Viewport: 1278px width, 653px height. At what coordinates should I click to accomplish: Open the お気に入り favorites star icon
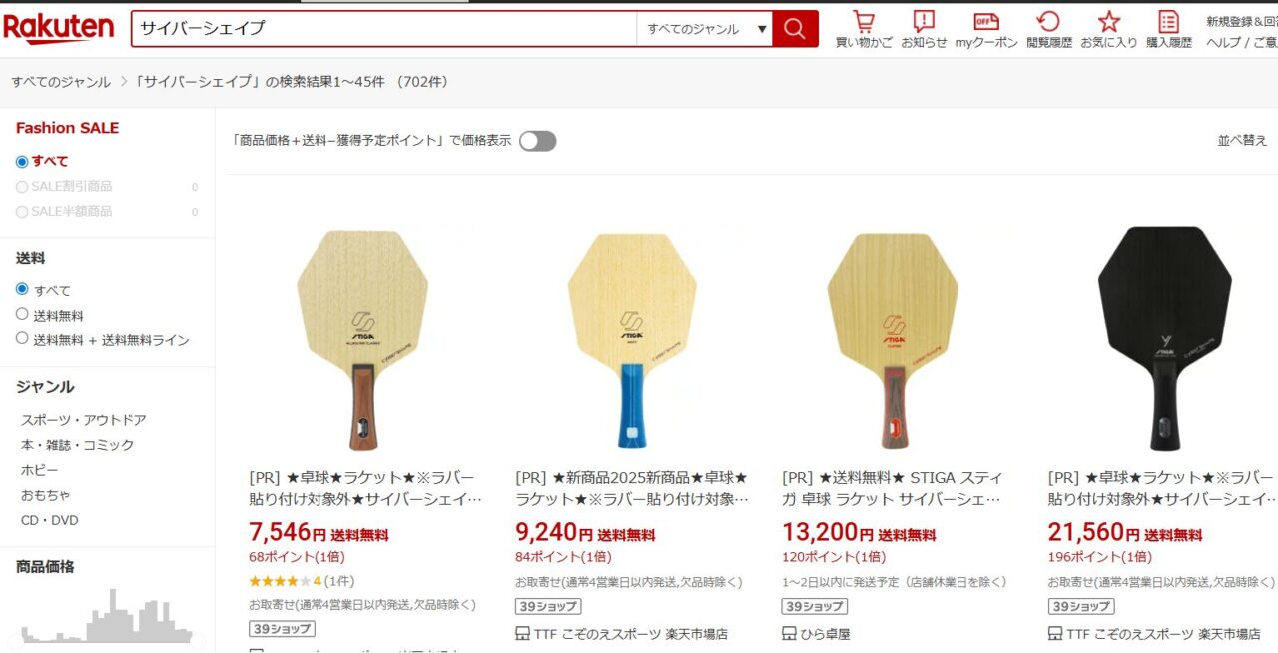[1109, 29]
